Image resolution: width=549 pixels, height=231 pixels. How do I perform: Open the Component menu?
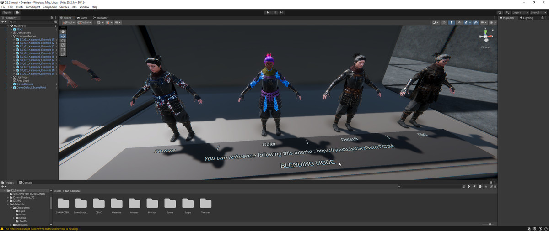tap(50, 7)
